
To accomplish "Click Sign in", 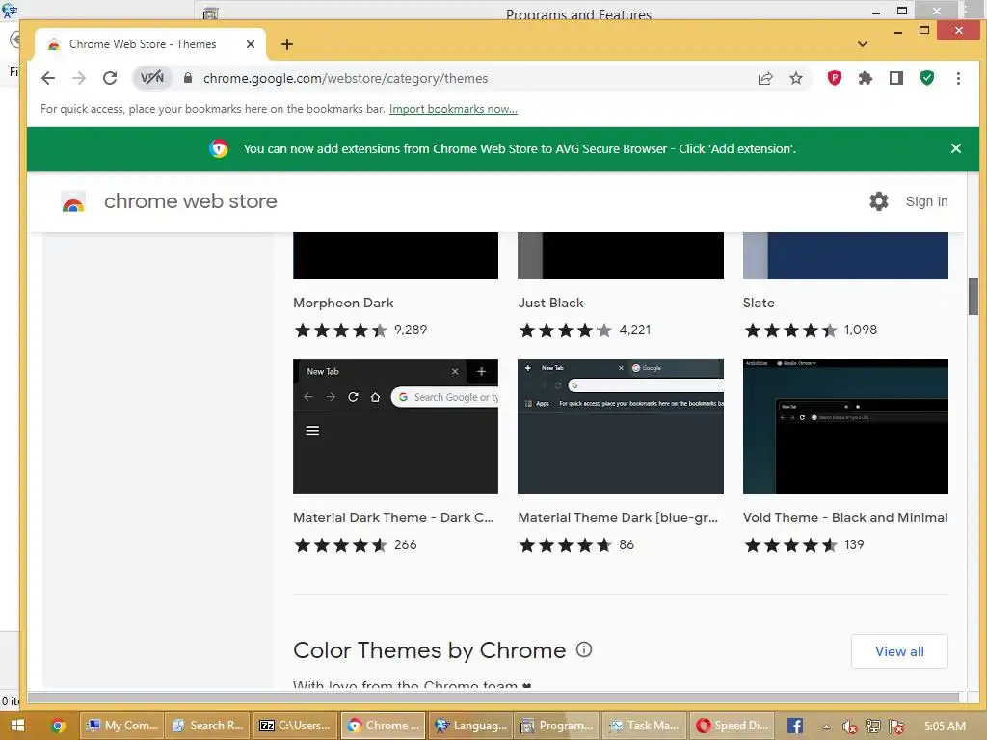I will [x=926, y=201].
